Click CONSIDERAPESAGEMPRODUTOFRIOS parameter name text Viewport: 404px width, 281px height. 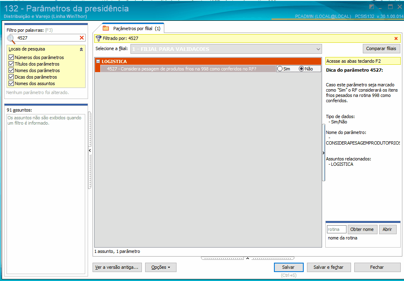[363, 143]
